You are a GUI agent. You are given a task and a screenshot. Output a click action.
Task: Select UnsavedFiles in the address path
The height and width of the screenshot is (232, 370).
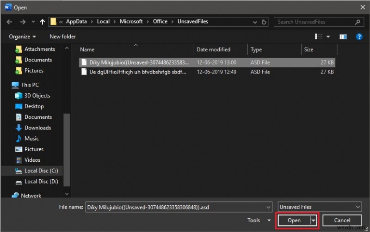(x=192, y=21)
